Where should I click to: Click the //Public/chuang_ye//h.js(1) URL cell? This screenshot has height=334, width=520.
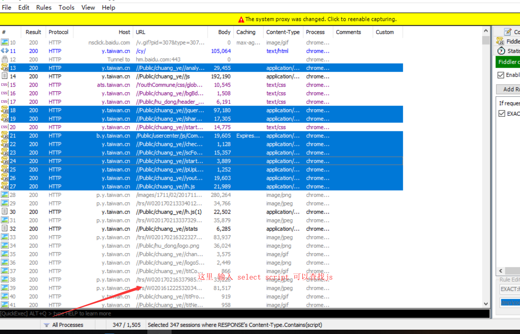coord(169,212)
